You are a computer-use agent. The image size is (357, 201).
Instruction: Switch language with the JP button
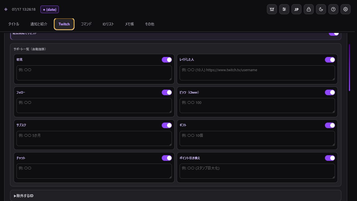pyautogui.click(x=296, y=9)
